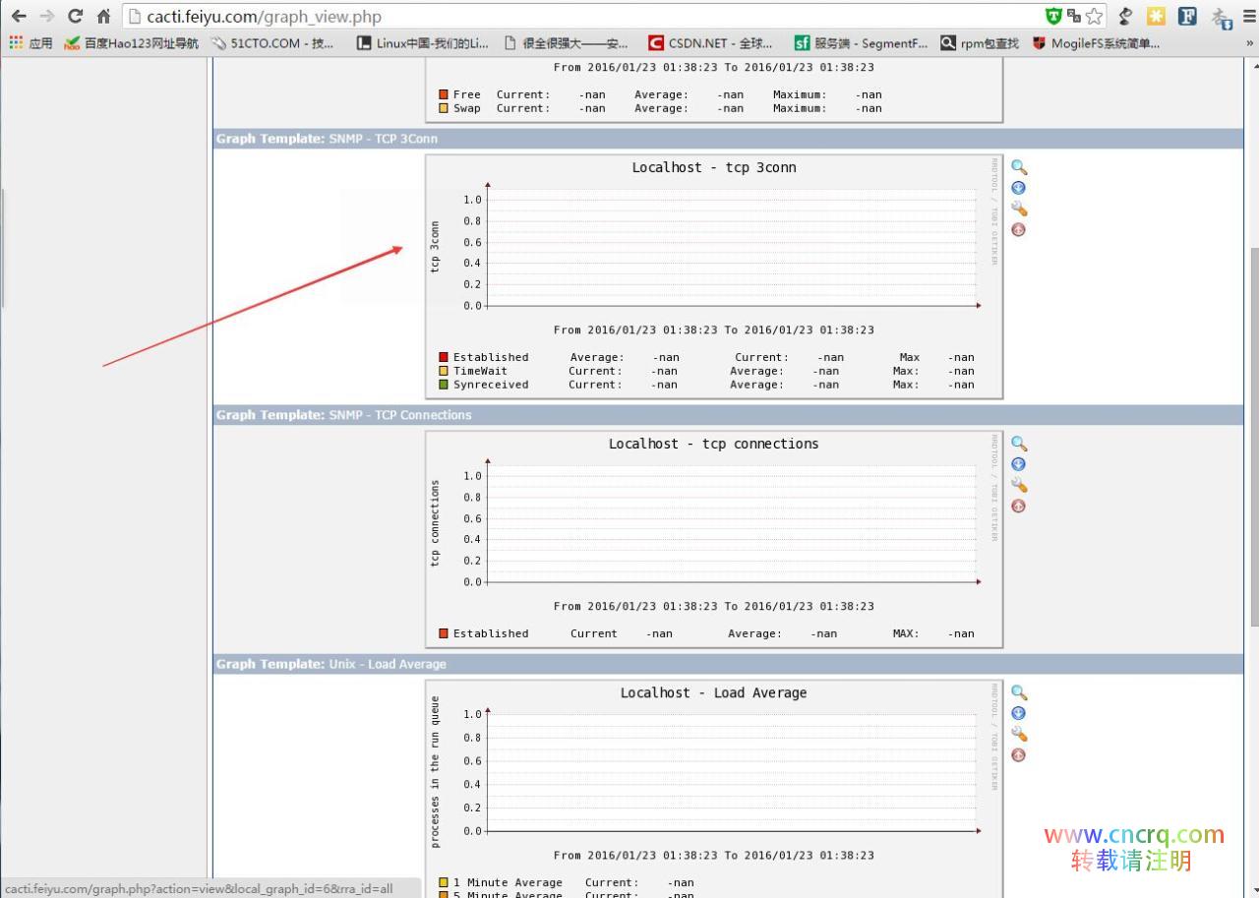Jump to page top beside tcp 3conn graph

click(x=1019, y=229)
